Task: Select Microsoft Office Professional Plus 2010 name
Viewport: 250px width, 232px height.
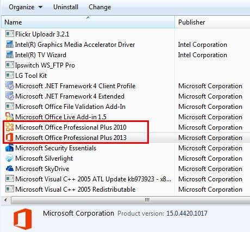Action: (71, 127)
